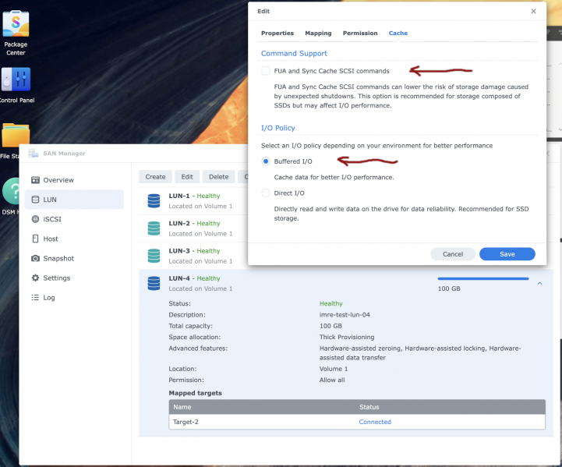Open File Station folder desktop icon
The image size is (562, 467).
click(x=15, y=135)
